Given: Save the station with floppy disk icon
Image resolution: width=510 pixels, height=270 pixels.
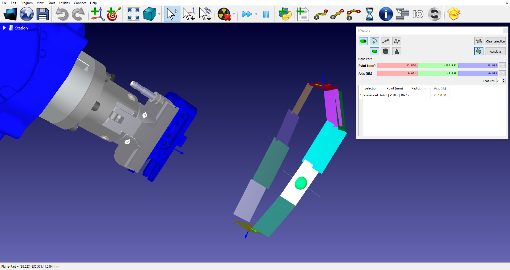Looking at the screenshot, I should (43, 14).
